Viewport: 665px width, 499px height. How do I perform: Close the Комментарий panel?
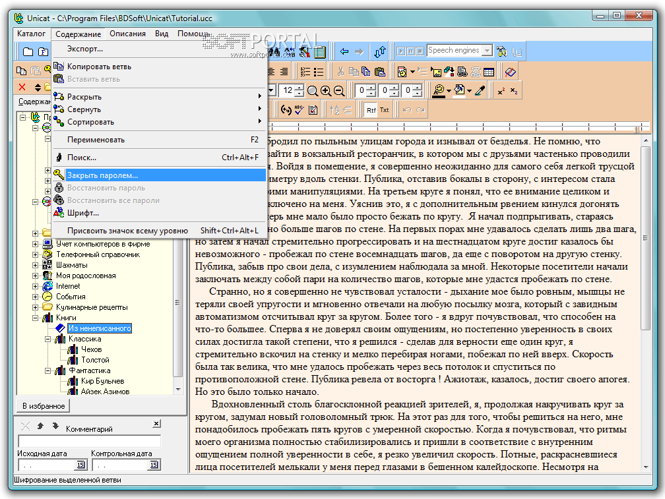[156, 423]
